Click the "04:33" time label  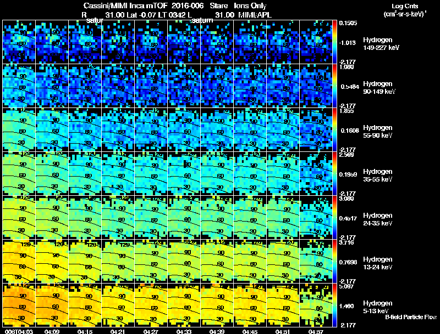tap(184, 331)
